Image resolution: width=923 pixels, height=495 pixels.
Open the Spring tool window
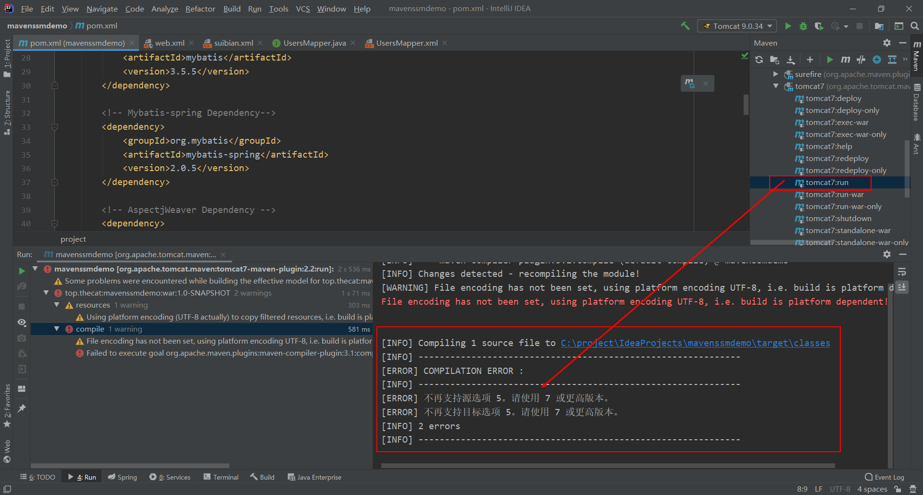click(x=122, y=477)
